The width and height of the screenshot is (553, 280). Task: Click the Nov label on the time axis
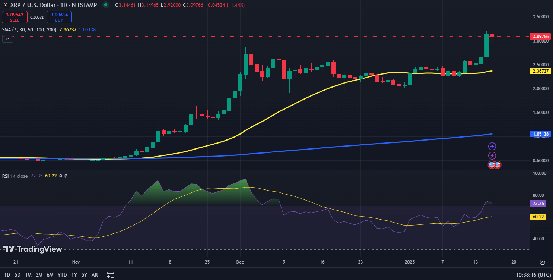coord(76,262)
